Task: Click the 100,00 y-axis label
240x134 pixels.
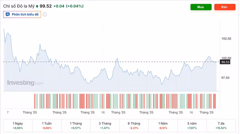Action: pos(226,58)
